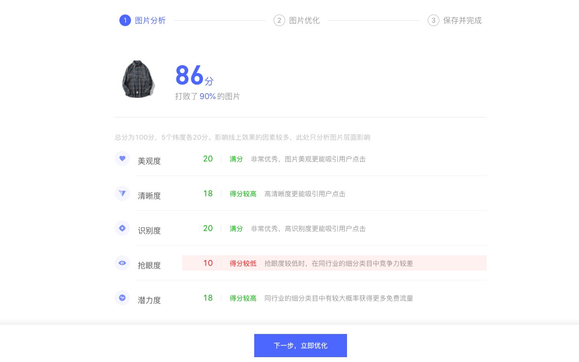Click 满分 status in 美观度 row
The image size is (579, 362).
pyautogui.click(x=236, y=159)
